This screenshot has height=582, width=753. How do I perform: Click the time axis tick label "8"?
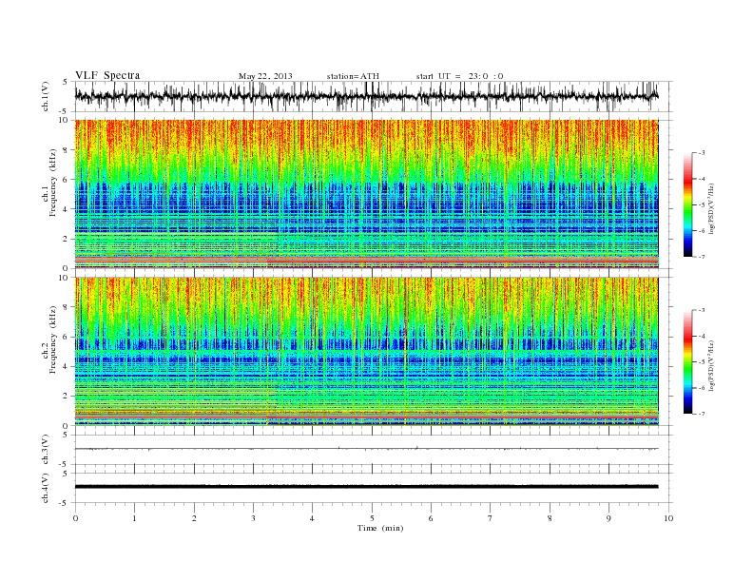coord(550,518)
